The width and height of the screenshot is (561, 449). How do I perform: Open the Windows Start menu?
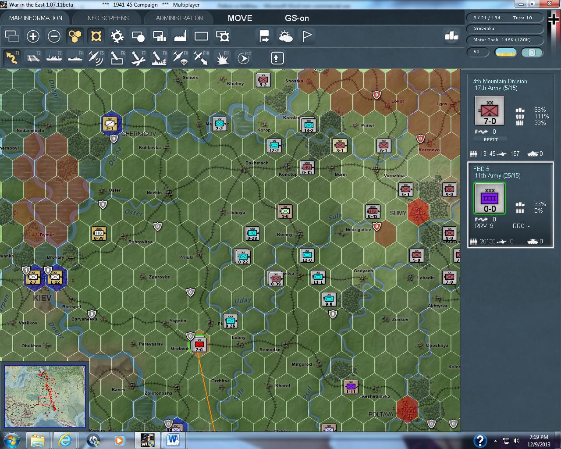pyautogui.click(x=11, y=440)
